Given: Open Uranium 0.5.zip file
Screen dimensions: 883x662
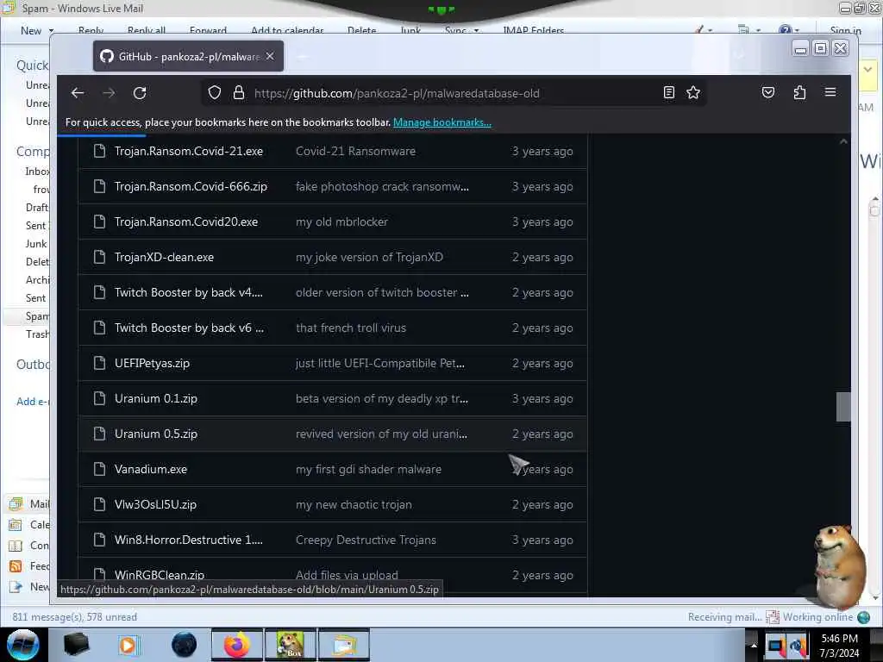Looking at the screenshot, I should tap(156, 434).
